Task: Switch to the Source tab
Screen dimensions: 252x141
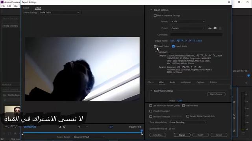Action: pos(26,8)
